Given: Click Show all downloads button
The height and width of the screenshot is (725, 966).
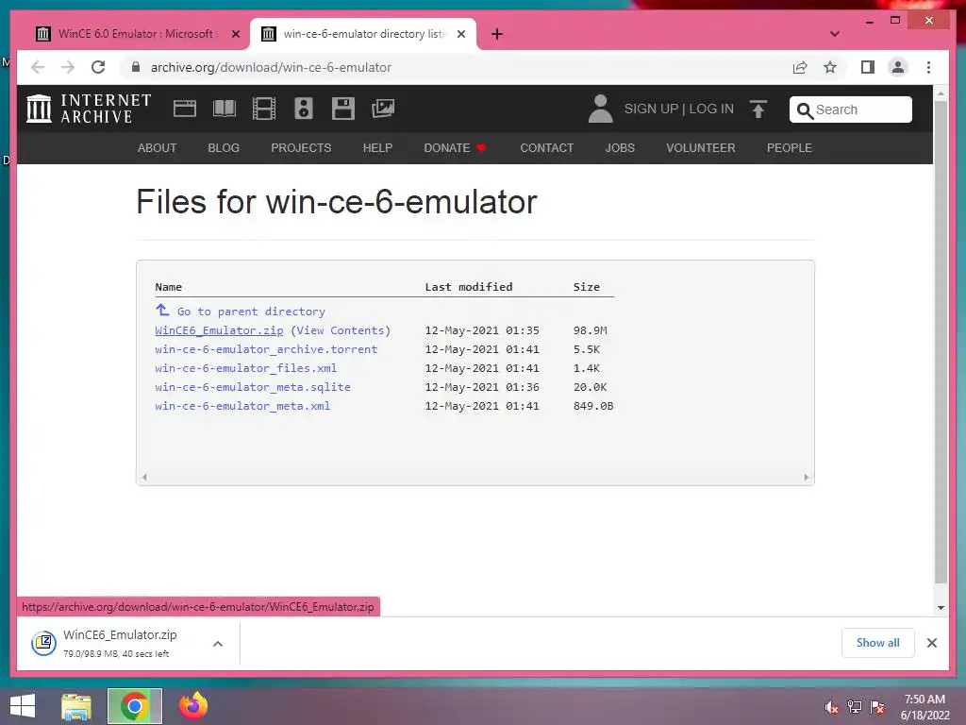Looking at the screenshot, I should point(878,643).
